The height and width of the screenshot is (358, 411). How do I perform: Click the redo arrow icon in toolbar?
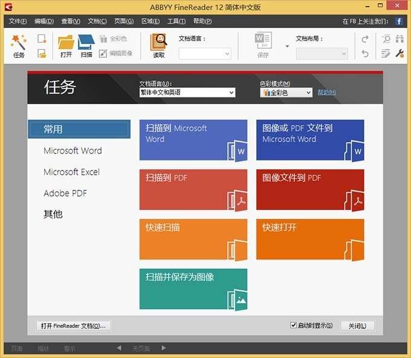pyautogui.click(x=364, y=39)
